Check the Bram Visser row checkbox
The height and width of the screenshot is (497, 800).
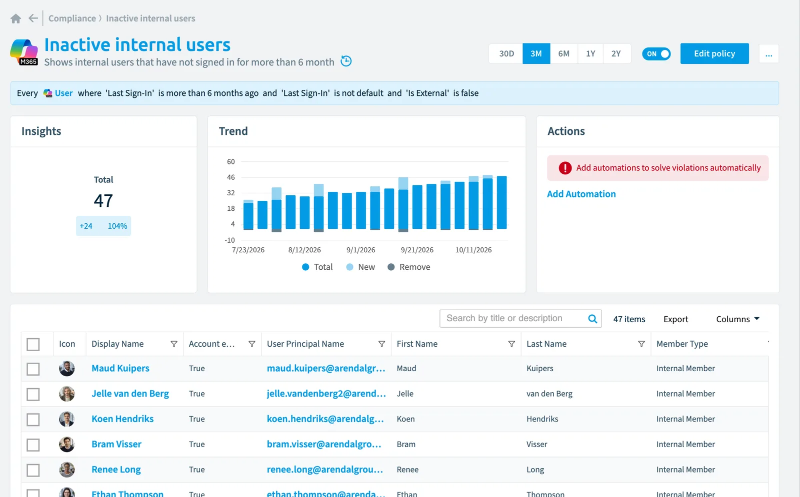(x=33, y=445)
